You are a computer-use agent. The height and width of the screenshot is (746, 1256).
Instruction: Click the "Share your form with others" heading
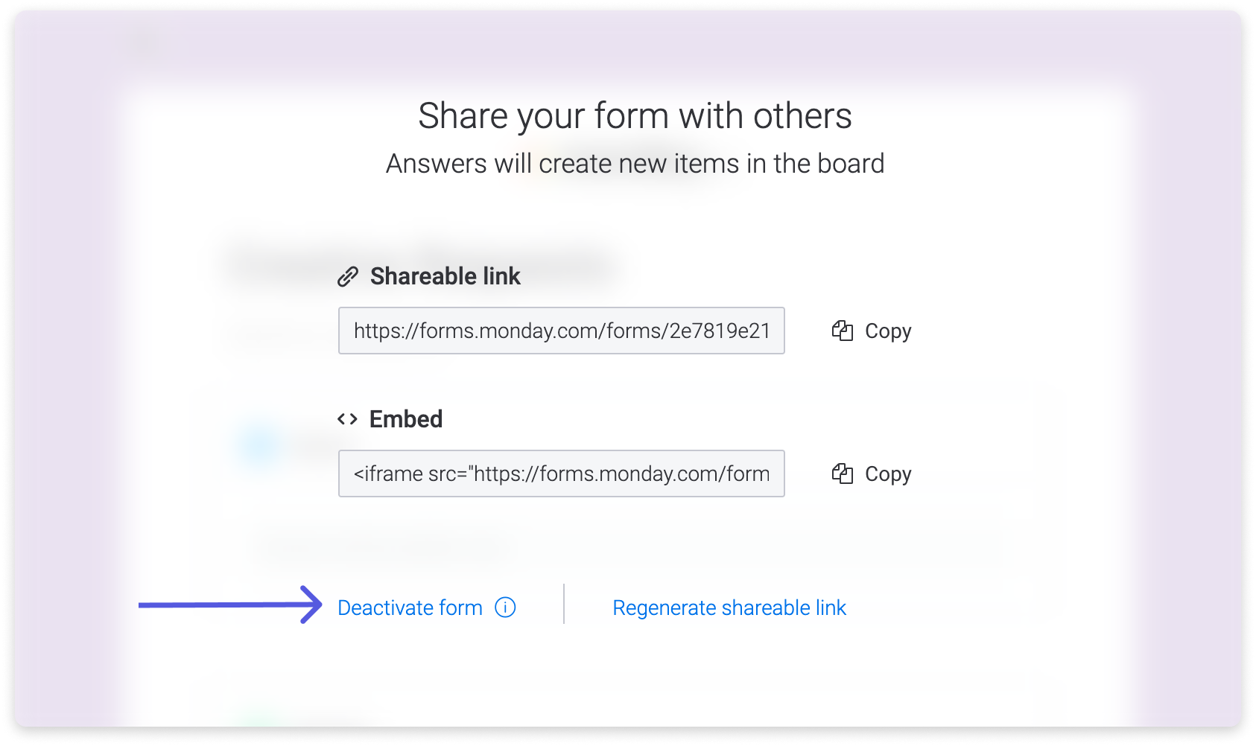(x=635, y=116)
